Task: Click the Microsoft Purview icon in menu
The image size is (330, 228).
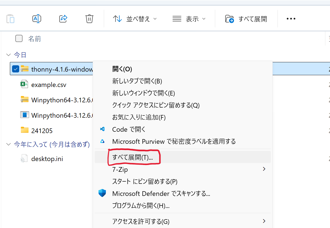Action: pyautogui.click(x=102, y=141)
